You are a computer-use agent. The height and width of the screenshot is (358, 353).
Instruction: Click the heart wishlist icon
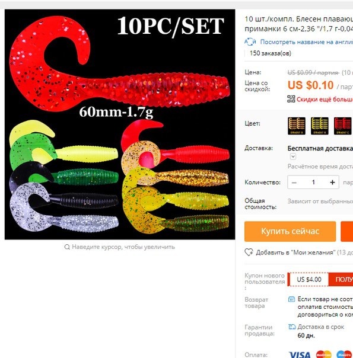(249, 252)
